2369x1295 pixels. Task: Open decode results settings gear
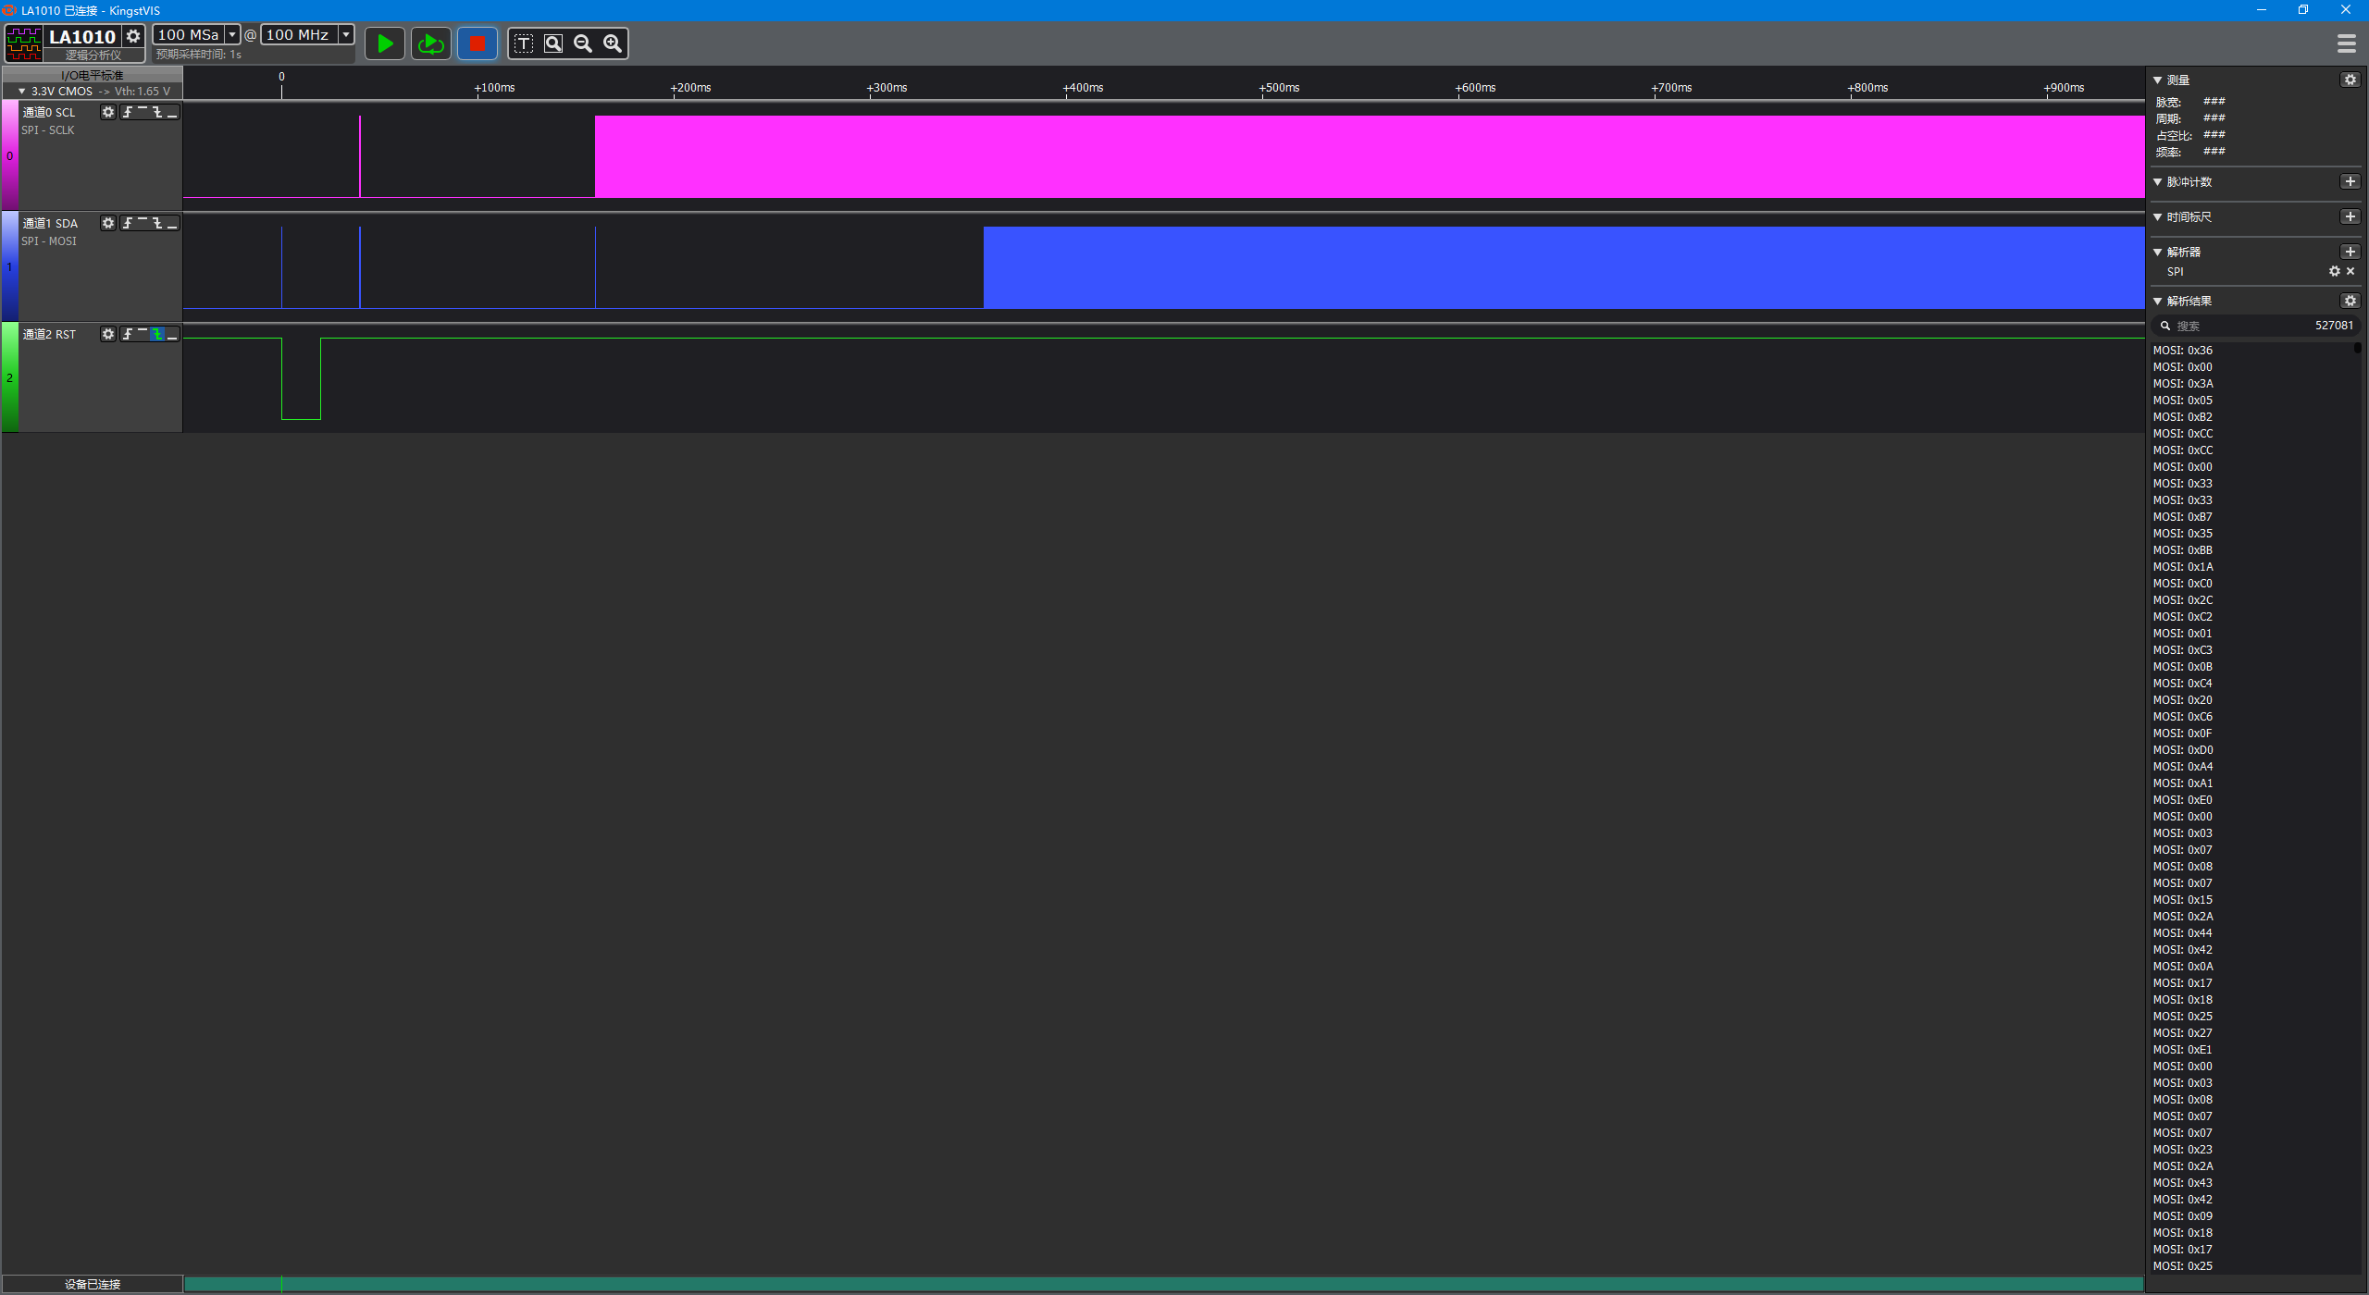2350,301
